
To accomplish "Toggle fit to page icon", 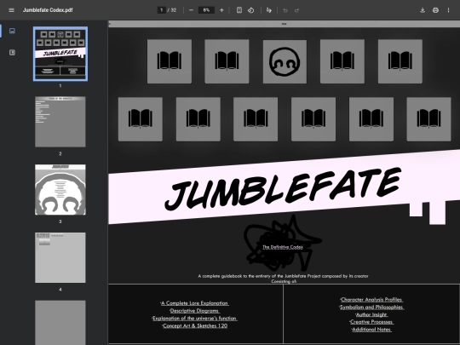I will (x=239, y=10).
